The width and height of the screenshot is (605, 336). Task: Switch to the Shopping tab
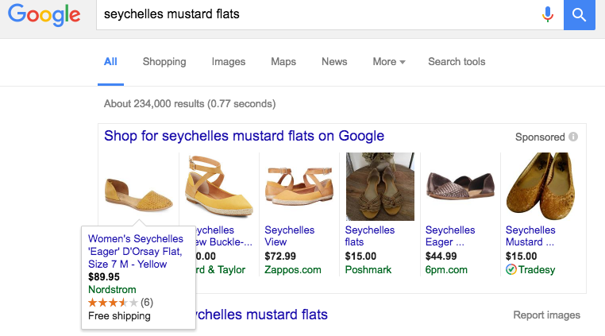click(164, 62)
